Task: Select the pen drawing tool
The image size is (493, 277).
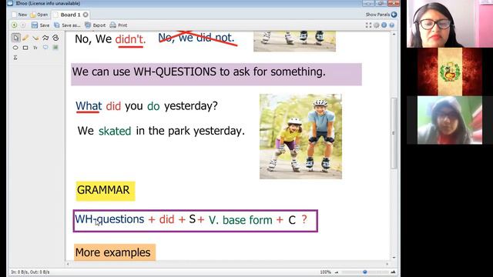Action: [x=25, y=38]
